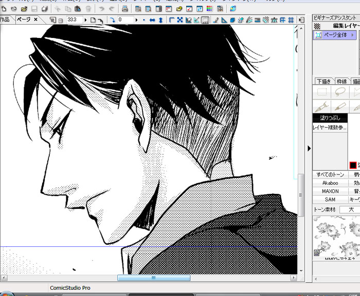Toggle Snap to Ruler triangle icon

(x=224, y=20)
